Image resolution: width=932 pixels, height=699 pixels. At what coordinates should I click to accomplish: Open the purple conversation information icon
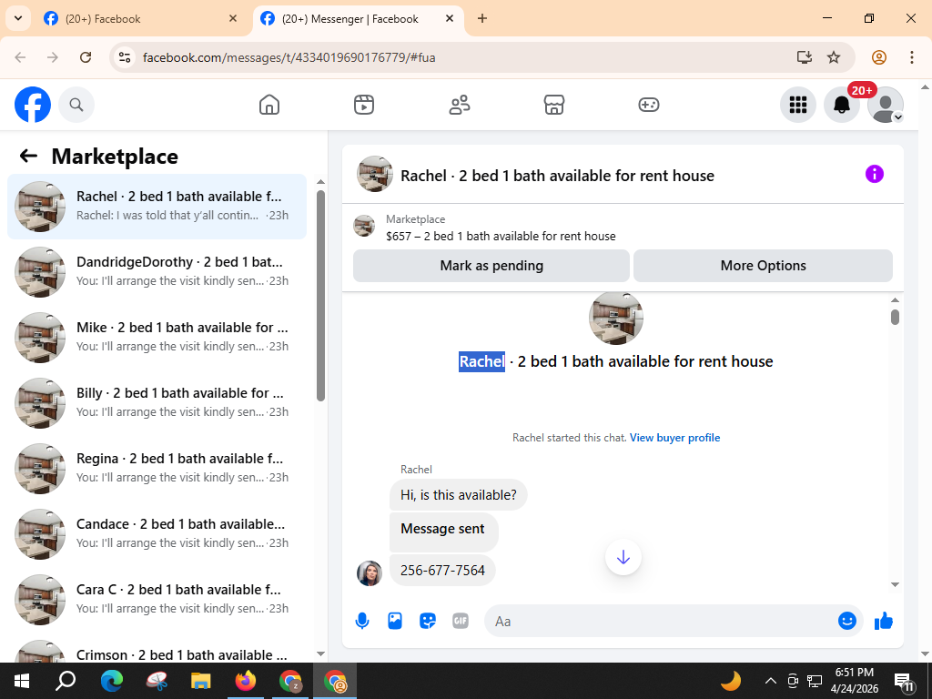coord(875,174)
